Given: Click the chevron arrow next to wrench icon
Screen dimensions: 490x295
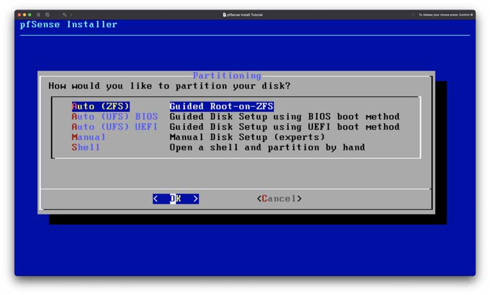Looking at the screenshot, I should tap(71, 14).
